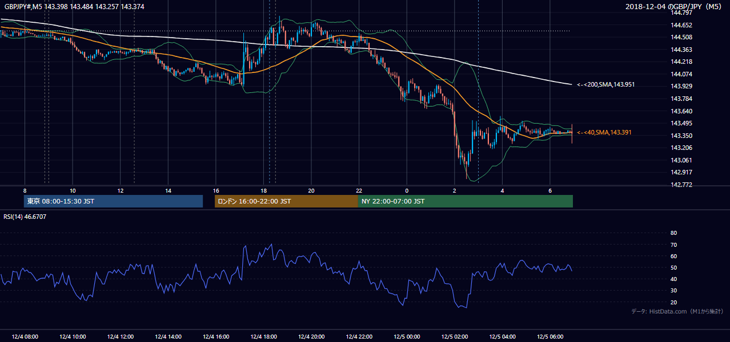
Task: Click the 12/4 08:00 time axis label
Action: click(x=25, y=337)
